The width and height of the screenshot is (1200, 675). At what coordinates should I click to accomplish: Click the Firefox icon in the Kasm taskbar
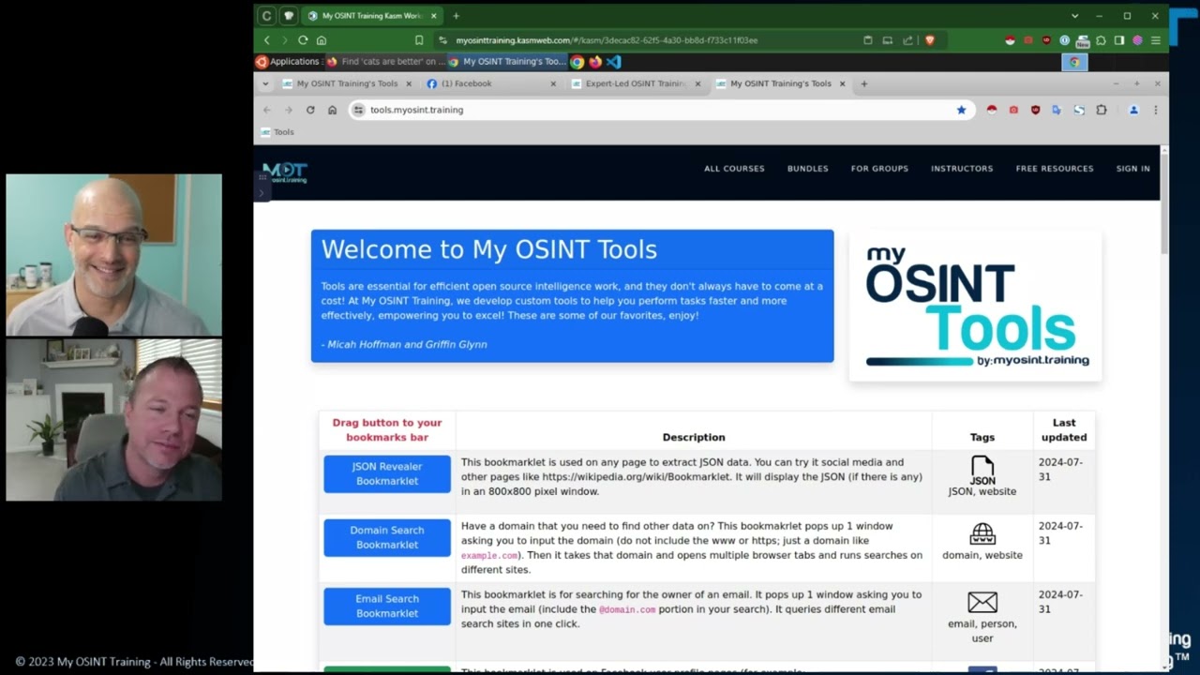(595, 62)
